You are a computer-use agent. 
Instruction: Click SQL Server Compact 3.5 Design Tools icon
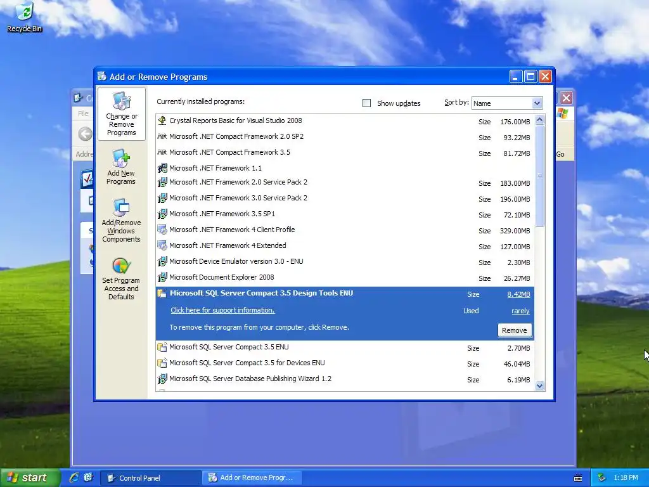(x=162, y=293)
